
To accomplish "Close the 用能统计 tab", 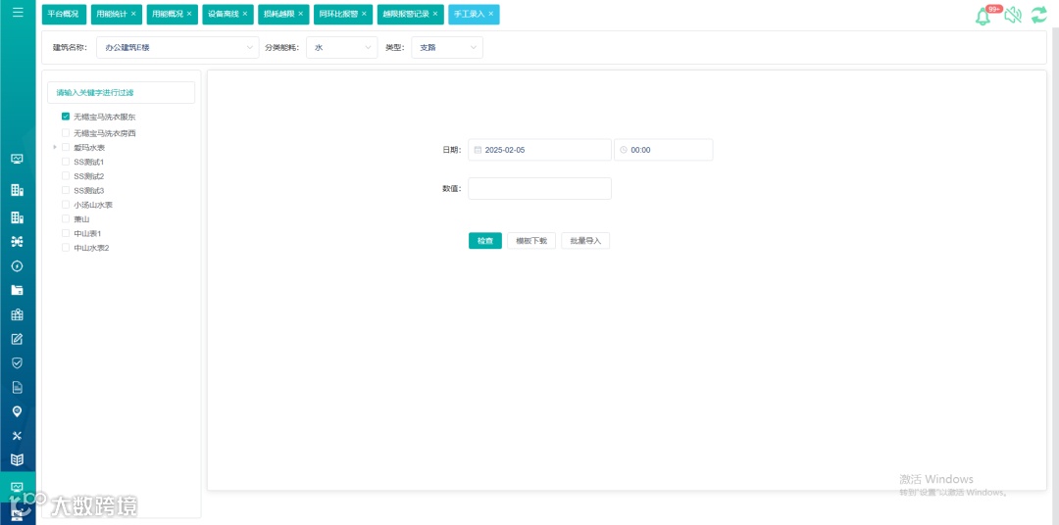I will click(x=133, y=14).
